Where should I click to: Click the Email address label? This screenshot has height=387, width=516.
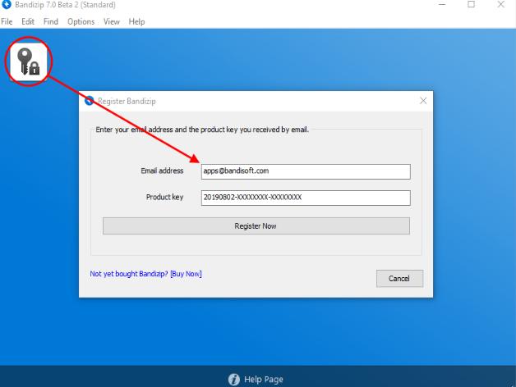[x=162, y=171]
